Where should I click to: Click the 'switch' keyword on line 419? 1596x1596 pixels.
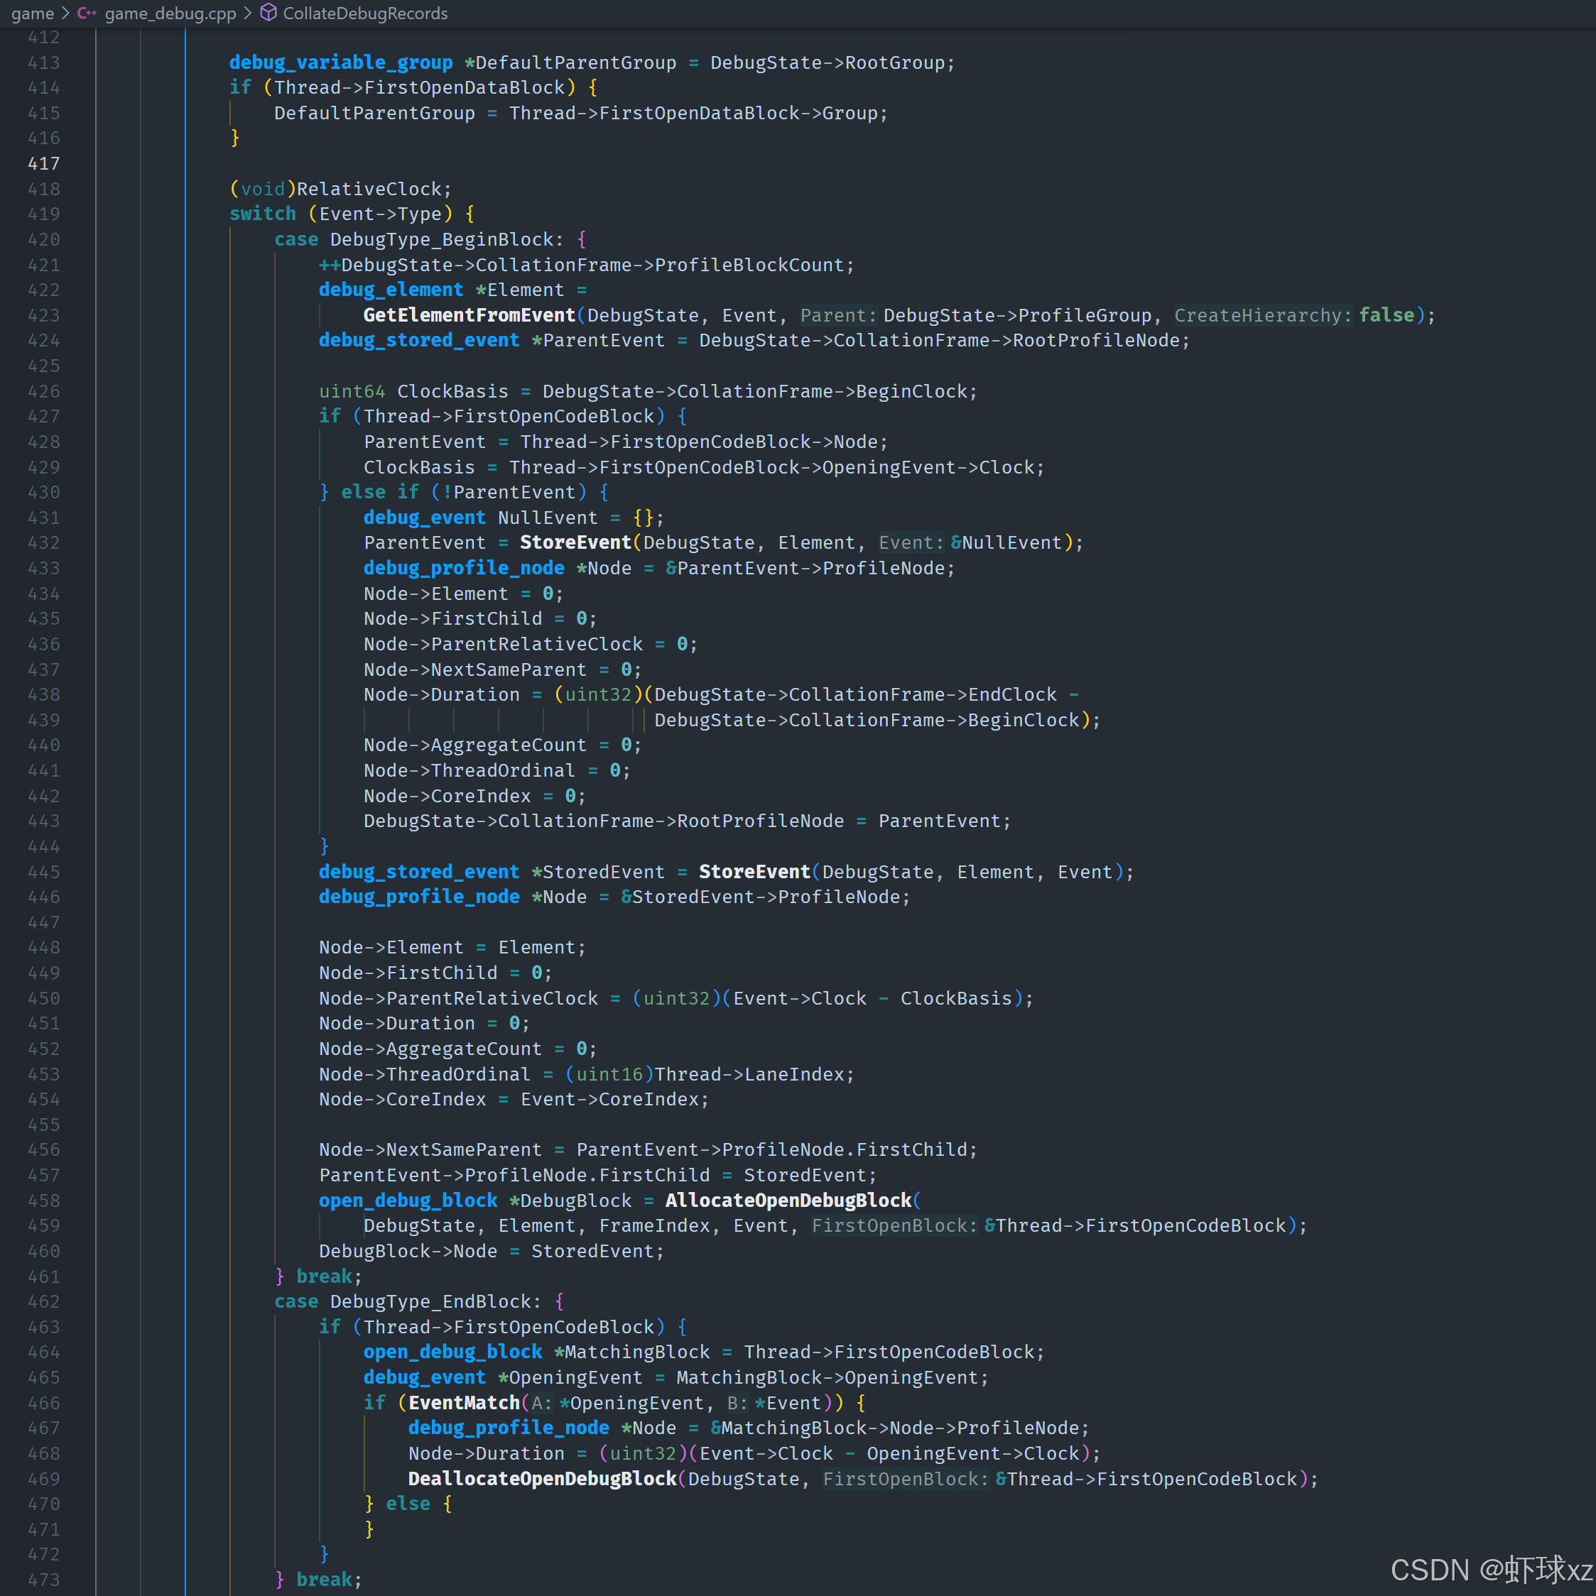click(x=262, y=214)
